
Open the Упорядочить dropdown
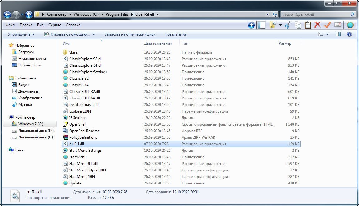21,34
